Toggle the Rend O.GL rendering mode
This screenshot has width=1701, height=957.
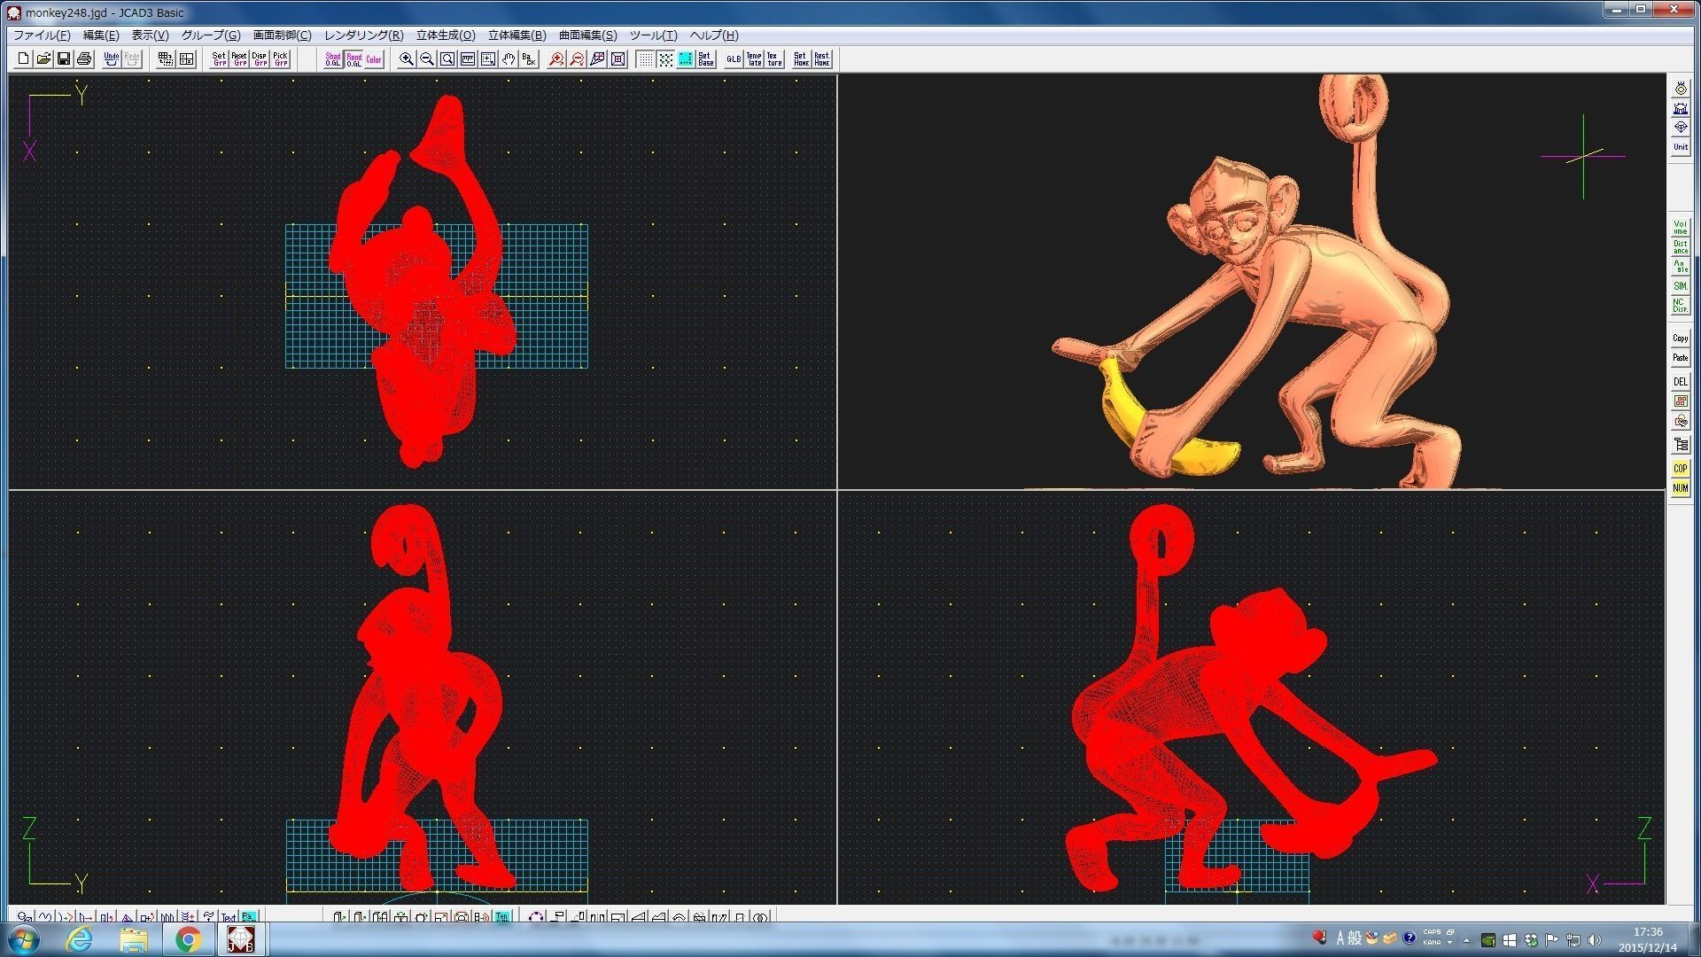[353, 59]
